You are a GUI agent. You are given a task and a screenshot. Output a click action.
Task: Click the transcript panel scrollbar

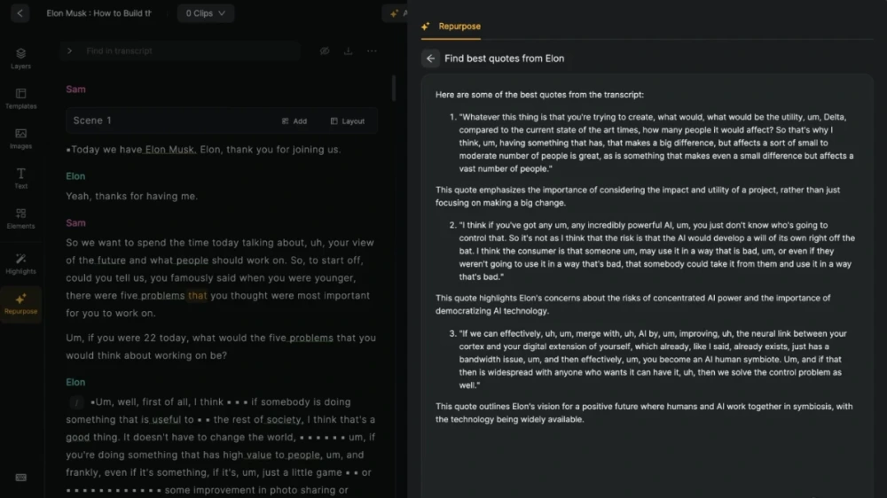click(394, 89)
